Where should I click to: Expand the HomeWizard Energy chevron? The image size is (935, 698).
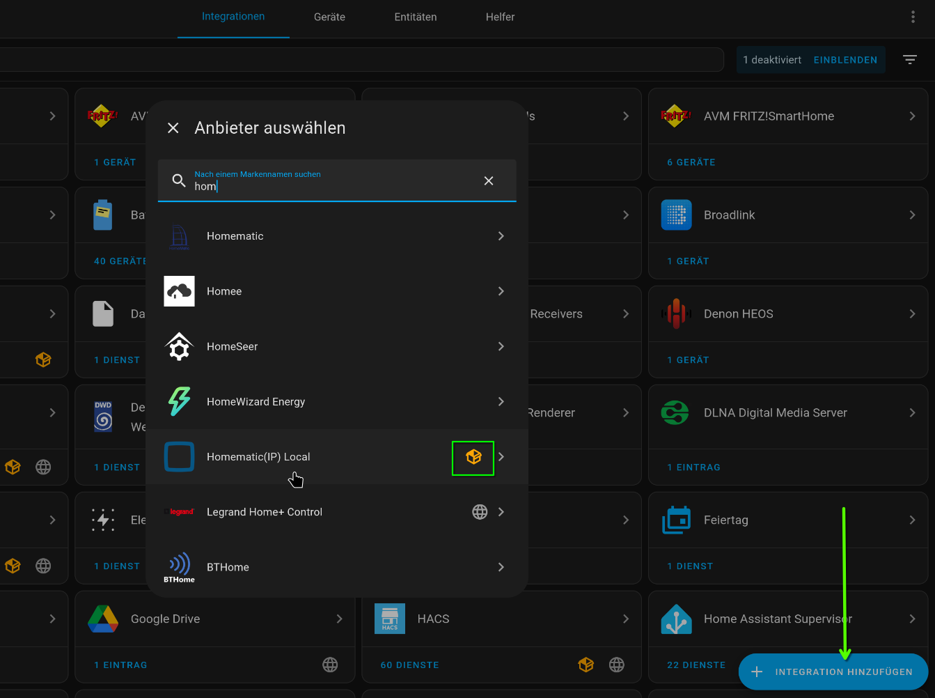click(x=501, y=402)
